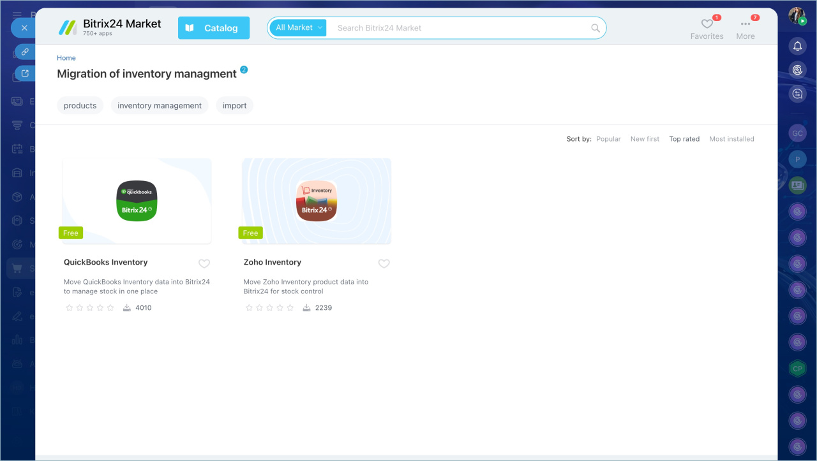Open the GC chat avatar
Screen dimensions: 817x461
[797, 133]
